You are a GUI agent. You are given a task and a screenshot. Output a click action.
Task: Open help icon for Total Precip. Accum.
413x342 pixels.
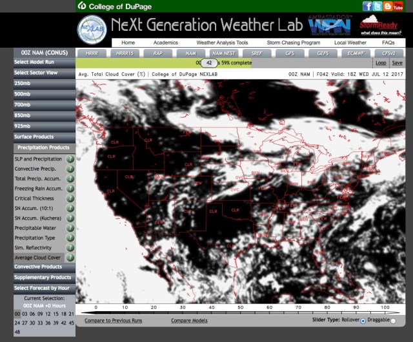(x=70, y=179)
